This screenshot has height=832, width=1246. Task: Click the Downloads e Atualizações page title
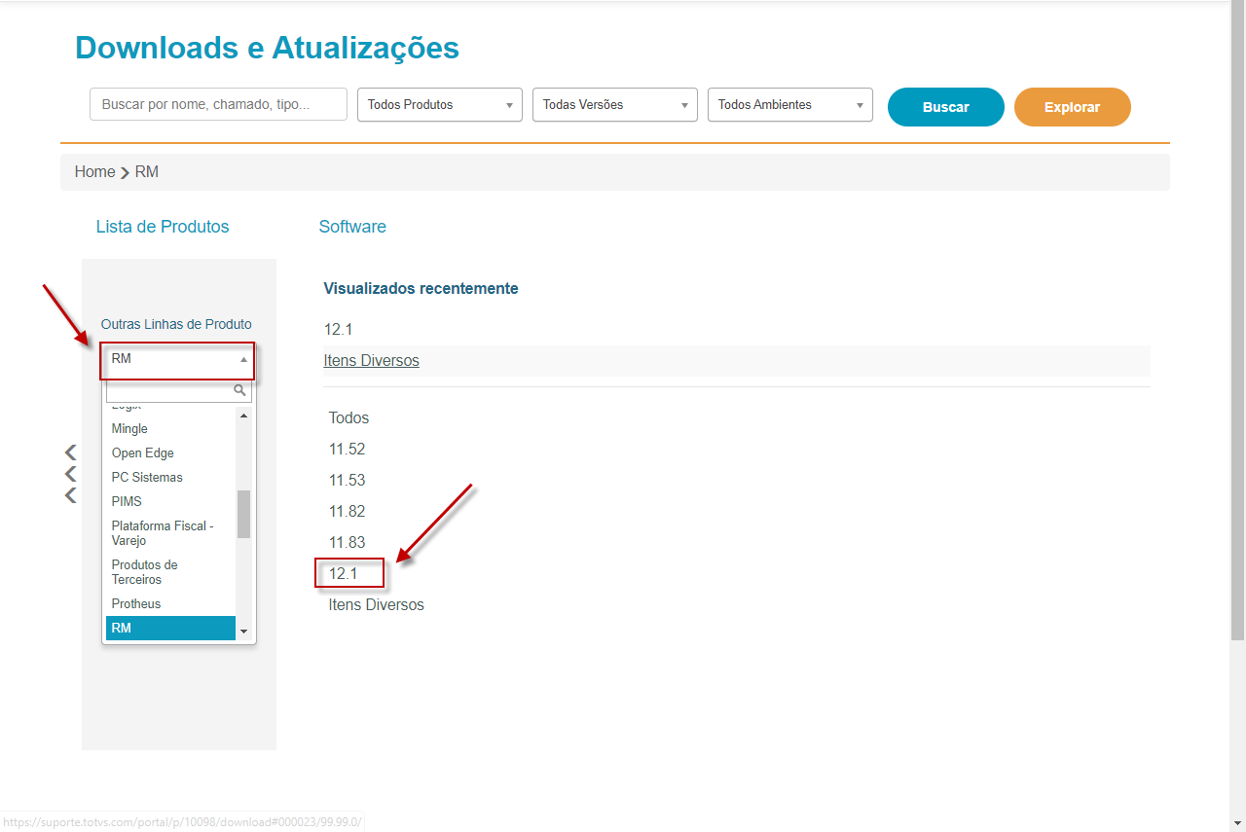(267, 48)
